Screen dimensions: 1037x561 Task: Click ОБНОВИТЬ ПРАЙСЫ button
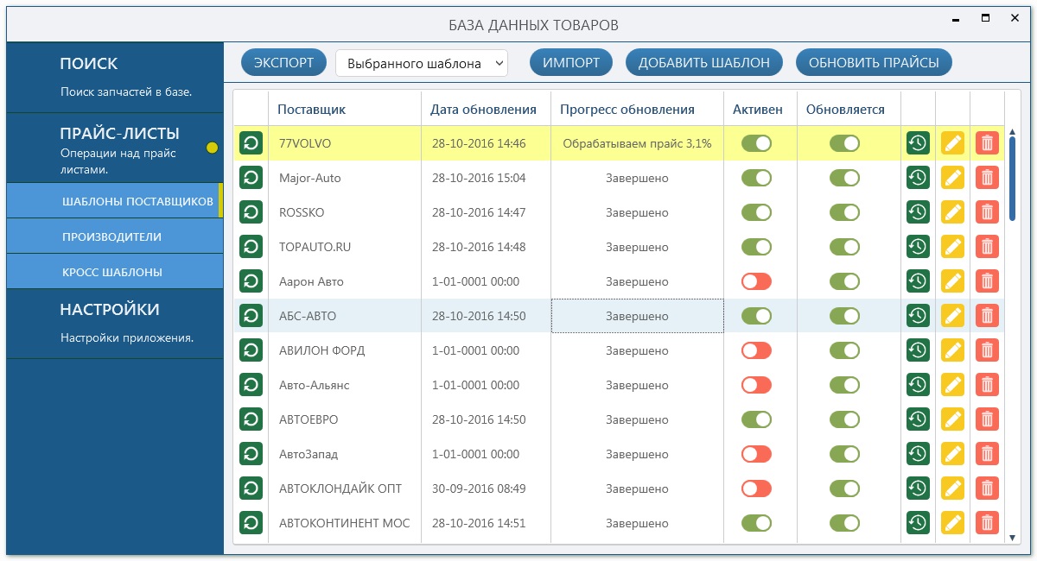point(874,62)
